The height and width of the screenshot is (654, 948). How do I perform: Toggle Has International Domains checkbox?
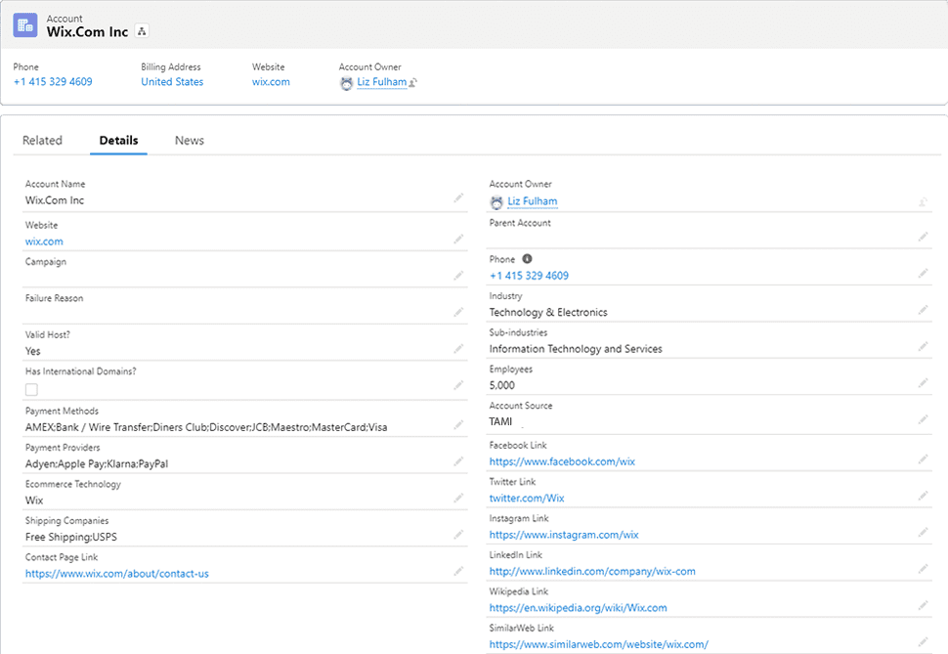coord(31,389)
